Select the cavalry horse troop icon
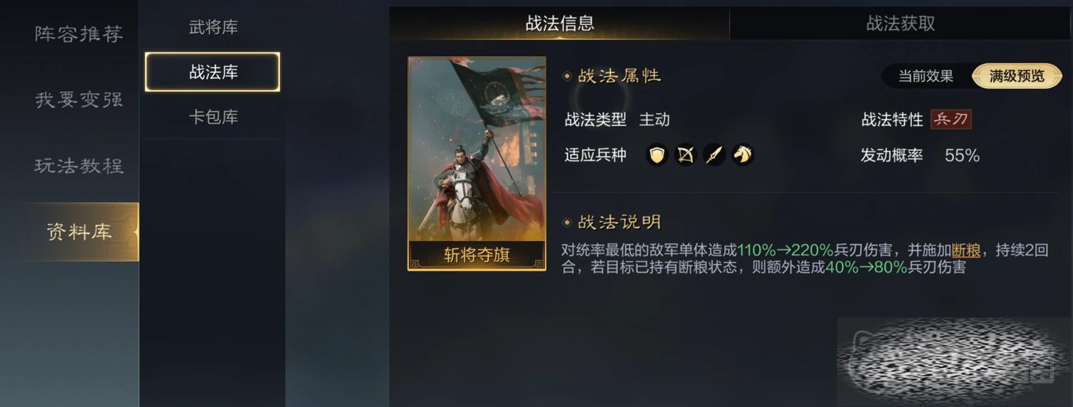This screenshot has height=407, width=1073. pyautogui.click(x=743, y=155)
